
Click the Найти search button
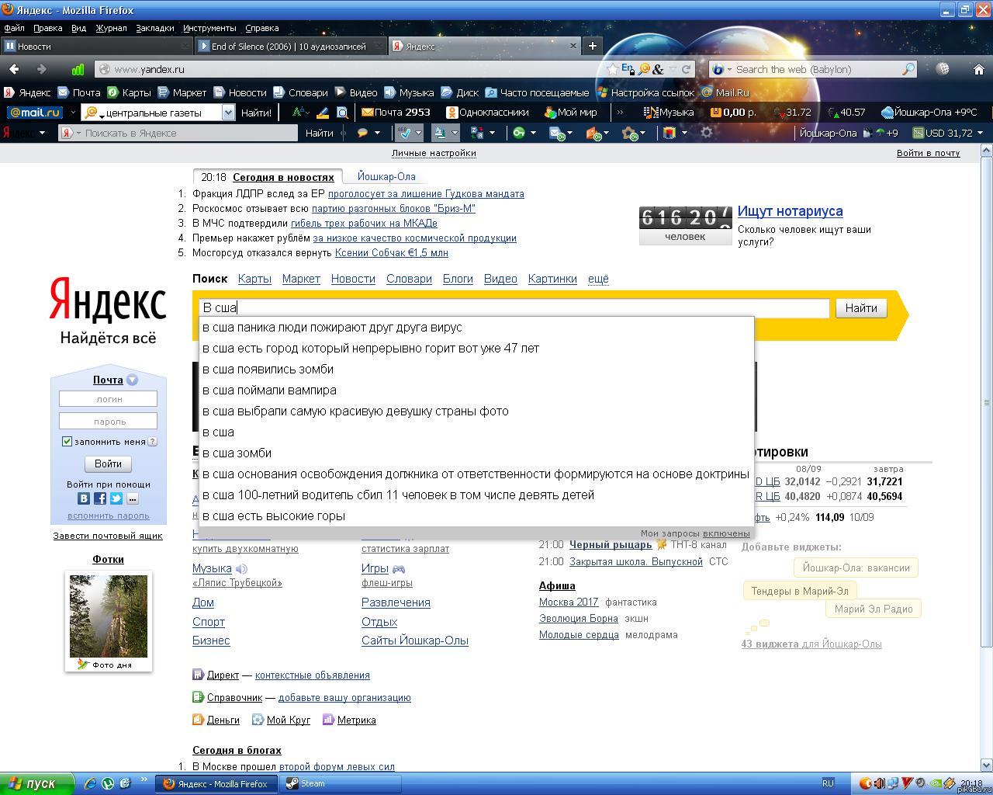861,308
